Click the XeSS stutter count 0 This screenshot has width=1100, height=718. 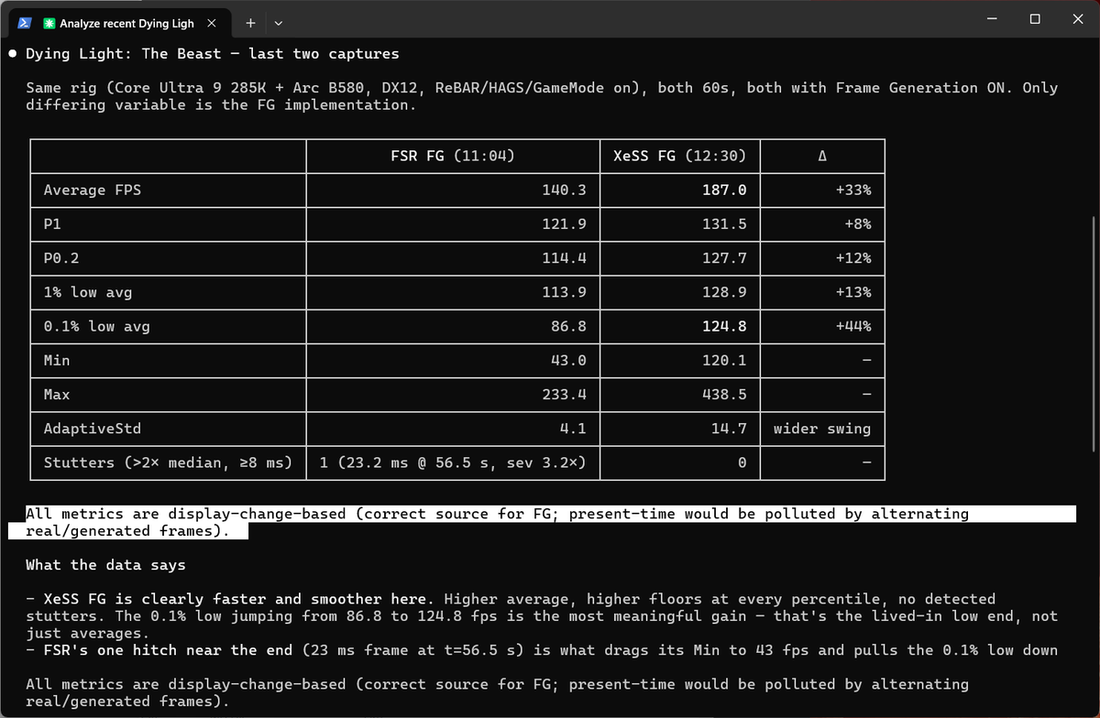(x=742, y=462)
